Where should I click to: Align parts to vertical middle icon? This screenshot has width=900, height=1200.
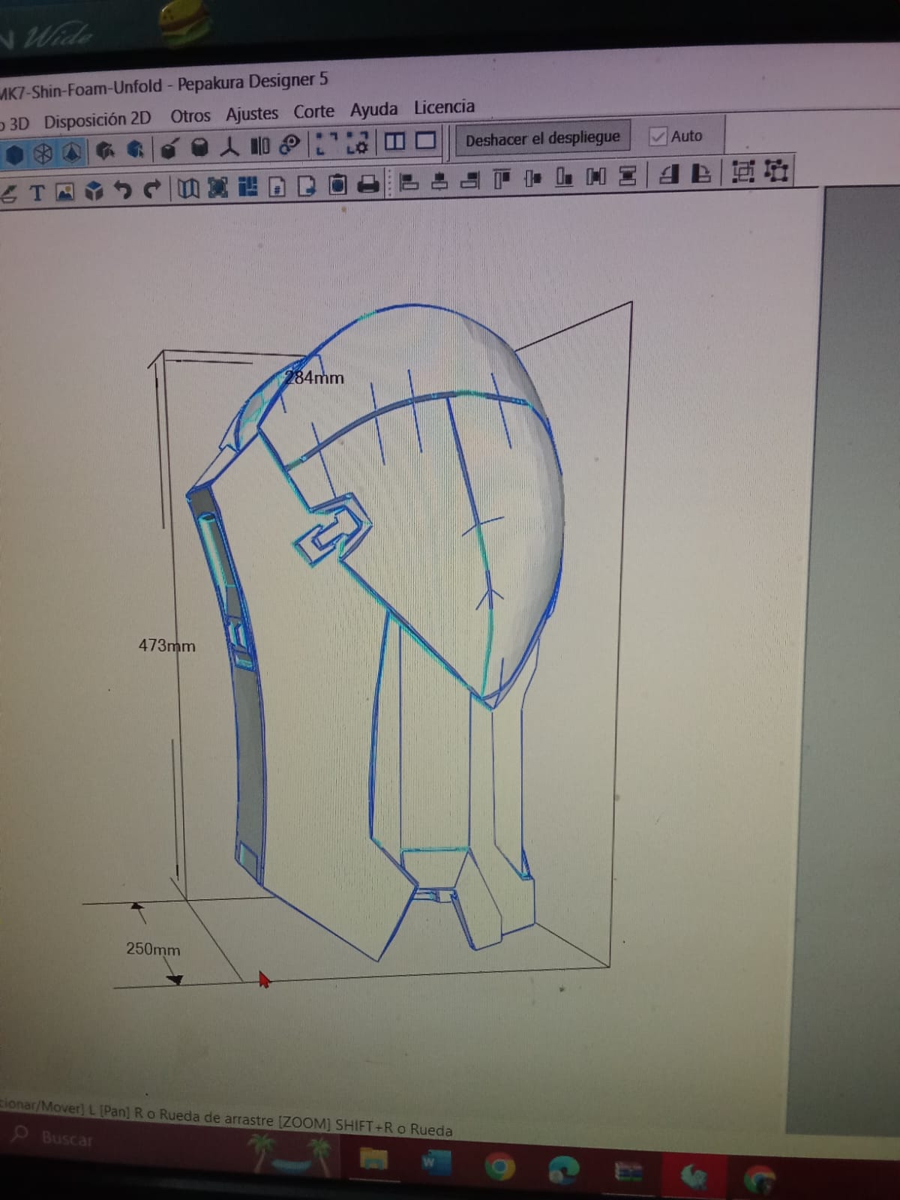click(x=532, y=178)
